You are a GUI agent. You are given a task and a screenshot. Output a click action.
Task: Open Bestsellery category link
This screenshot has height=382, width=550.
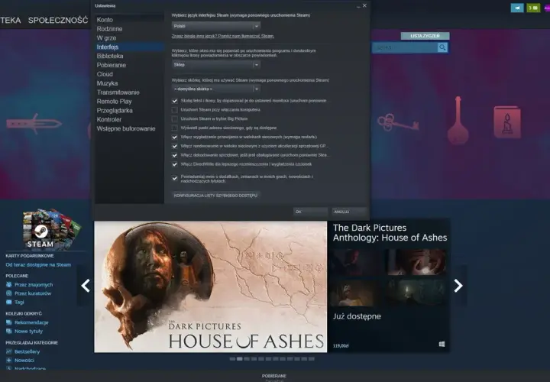coord(27,351)
